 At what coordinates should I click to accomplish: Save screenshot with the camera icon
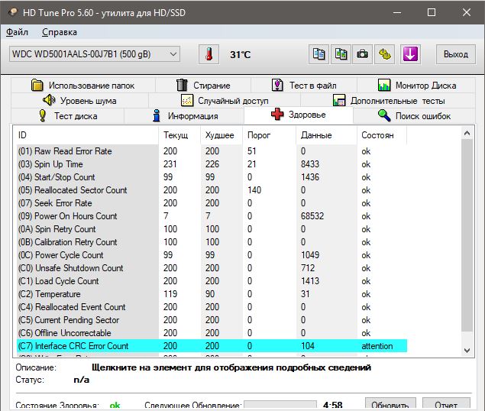click(362, 54)
